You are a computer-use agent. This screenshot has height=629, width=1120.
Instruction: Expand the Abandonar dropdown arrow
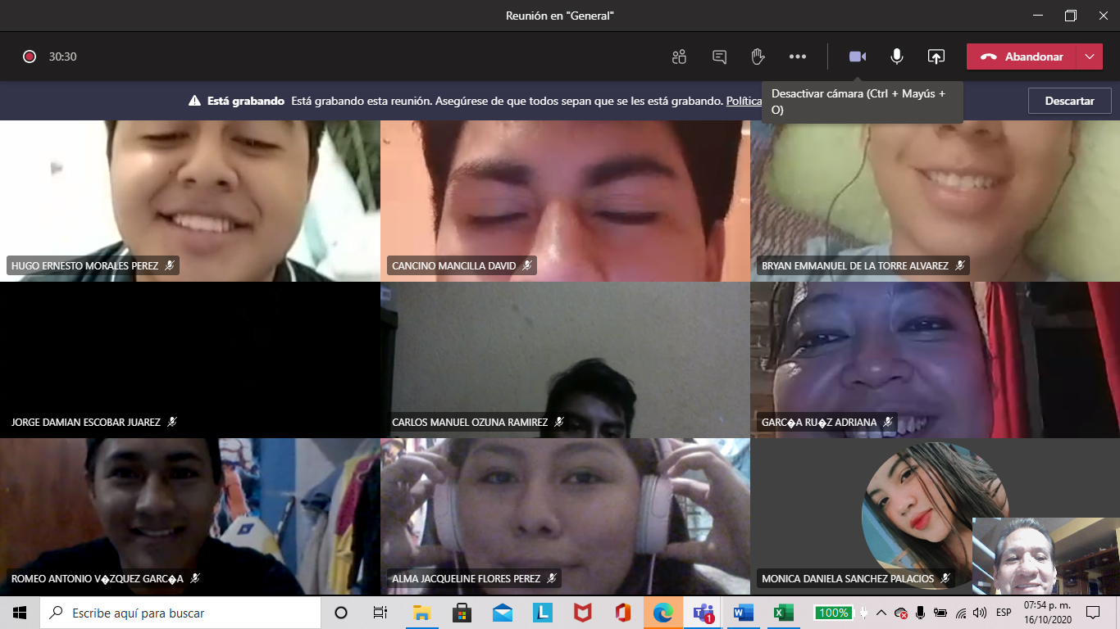(1089, 57)
